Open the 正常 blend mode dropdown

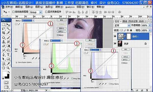(x=129, y=25)
